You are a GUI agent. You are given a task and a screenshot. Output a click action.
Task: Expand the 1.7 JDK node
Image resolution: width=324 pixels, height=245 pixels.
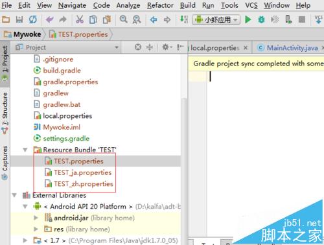[25, 240]
